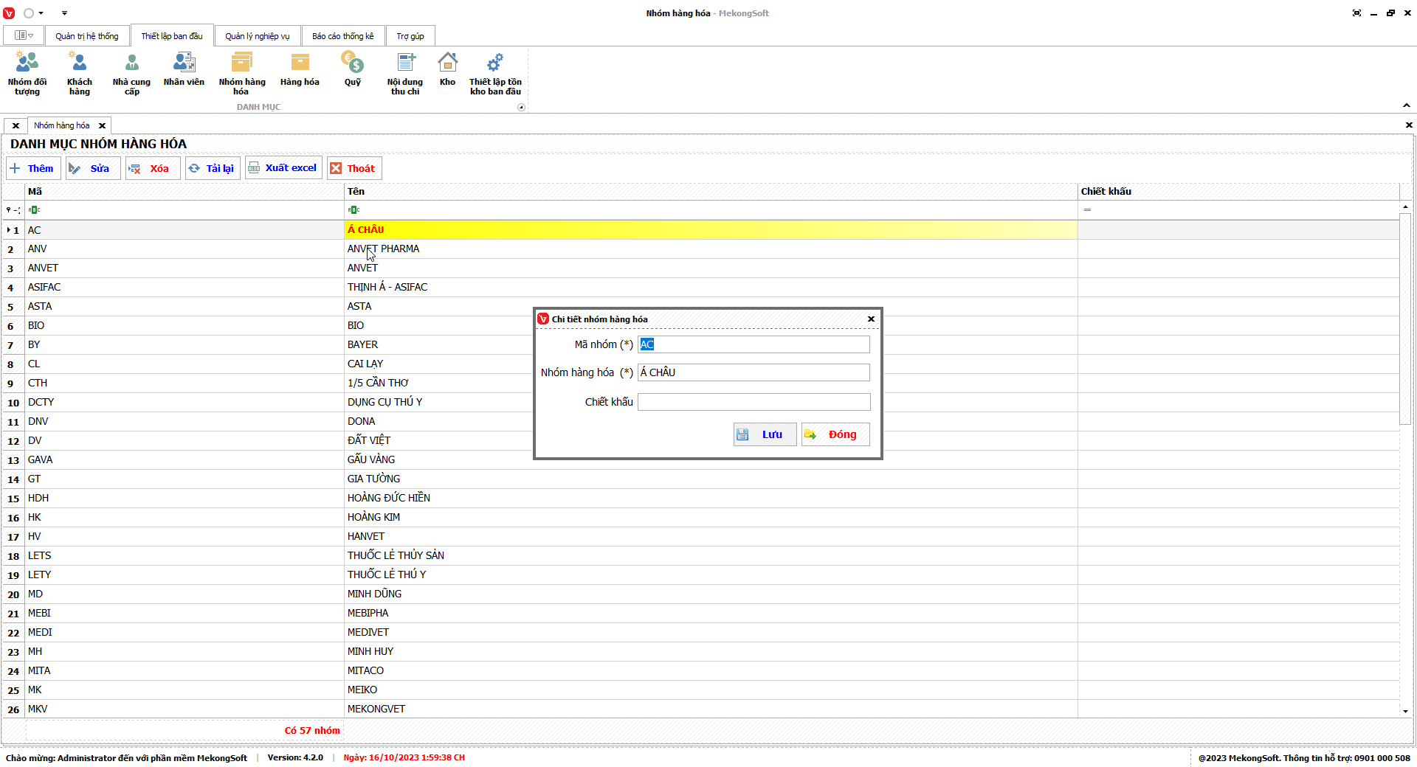The height and width of the screenshot is (767, 1417).
Task: Click the Xóa delete button
Action: pyautogui.click(x=152, y=168)
